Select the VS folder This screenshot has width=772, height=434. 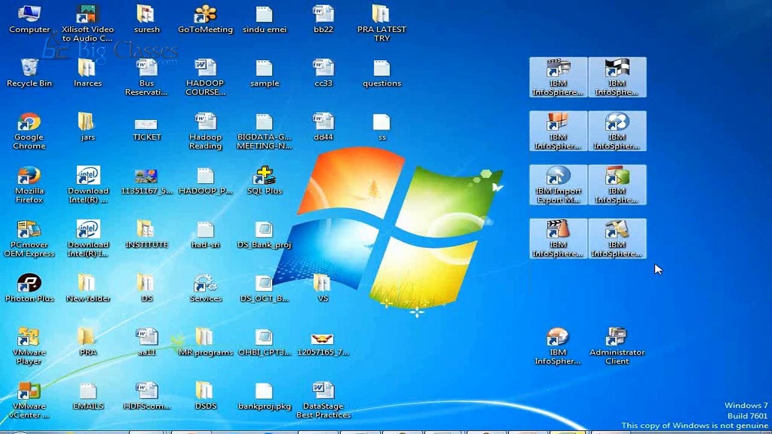pos(323,288)
